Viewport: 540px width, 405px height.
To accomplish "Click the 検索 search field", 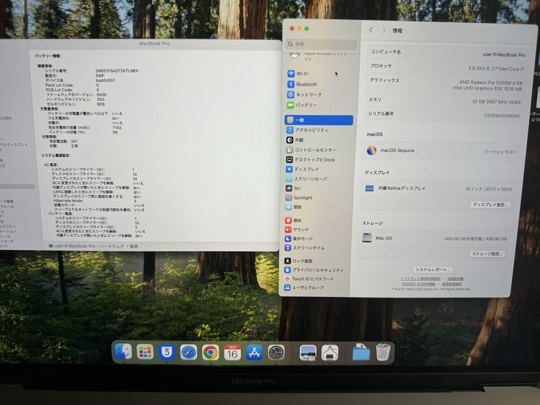I will click(321, 44).
